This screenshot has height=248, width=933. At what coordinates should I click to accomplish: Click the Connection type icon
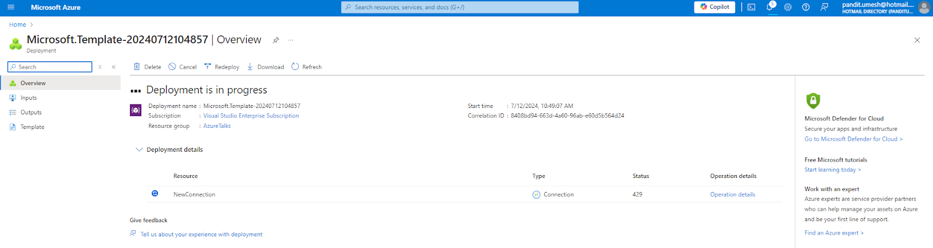(x=536, y=194)
